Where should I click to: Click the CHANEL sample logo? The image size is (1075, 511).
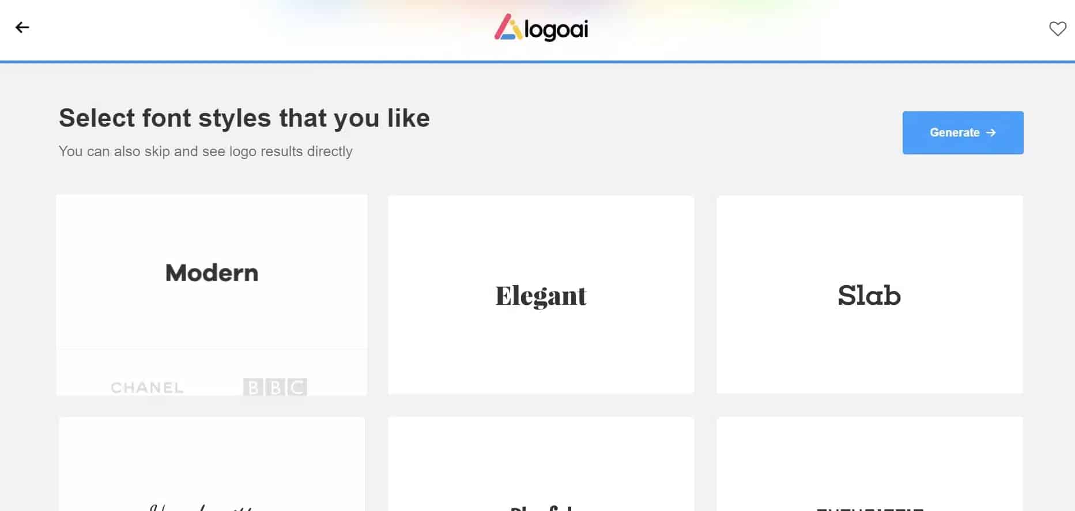(x=147, y=388)
